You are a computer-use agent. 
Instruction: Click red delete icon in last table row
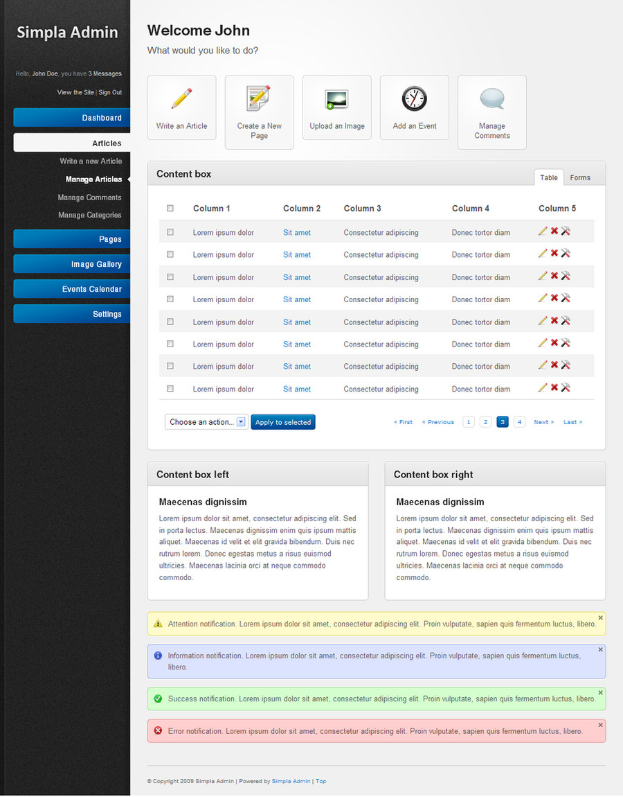554,387
